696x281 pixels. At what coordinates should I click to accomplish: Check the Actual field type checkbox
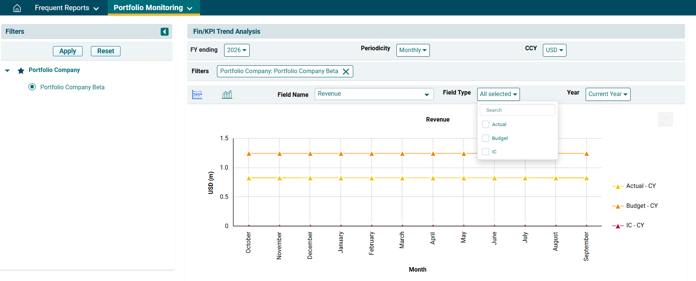[485, 125]
